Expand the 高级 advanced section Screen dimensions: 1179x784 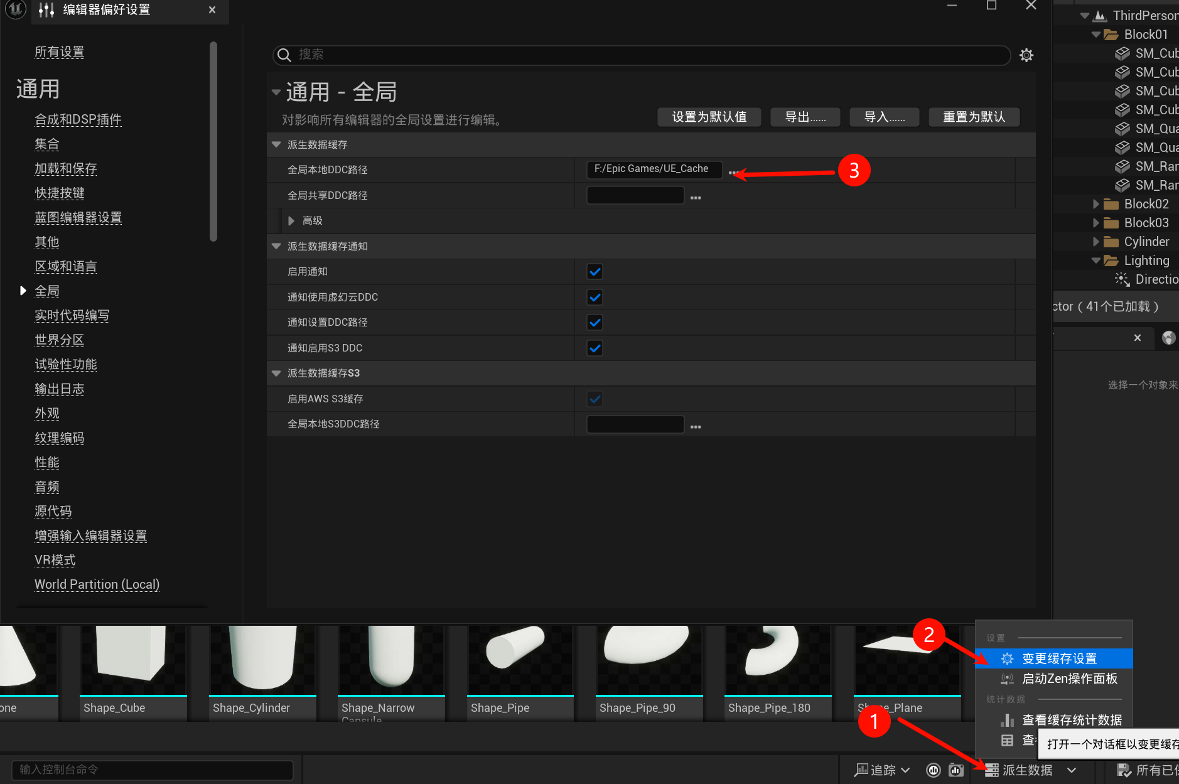(x=291, y=221)
